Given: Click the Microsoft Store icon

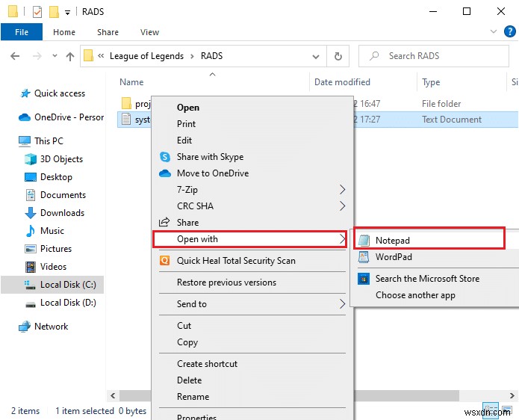Looking at the screenshot, I should [x=364, y=279].
